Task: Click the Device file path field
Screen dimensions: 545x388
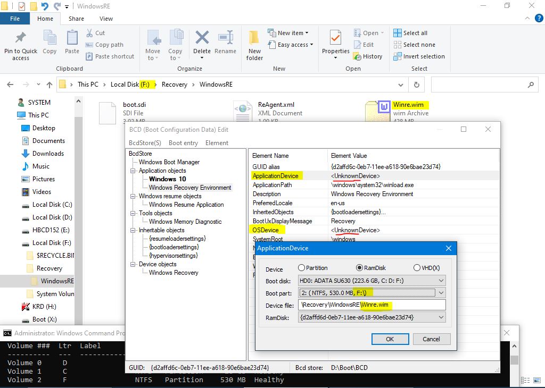Action: click(371, 305)
